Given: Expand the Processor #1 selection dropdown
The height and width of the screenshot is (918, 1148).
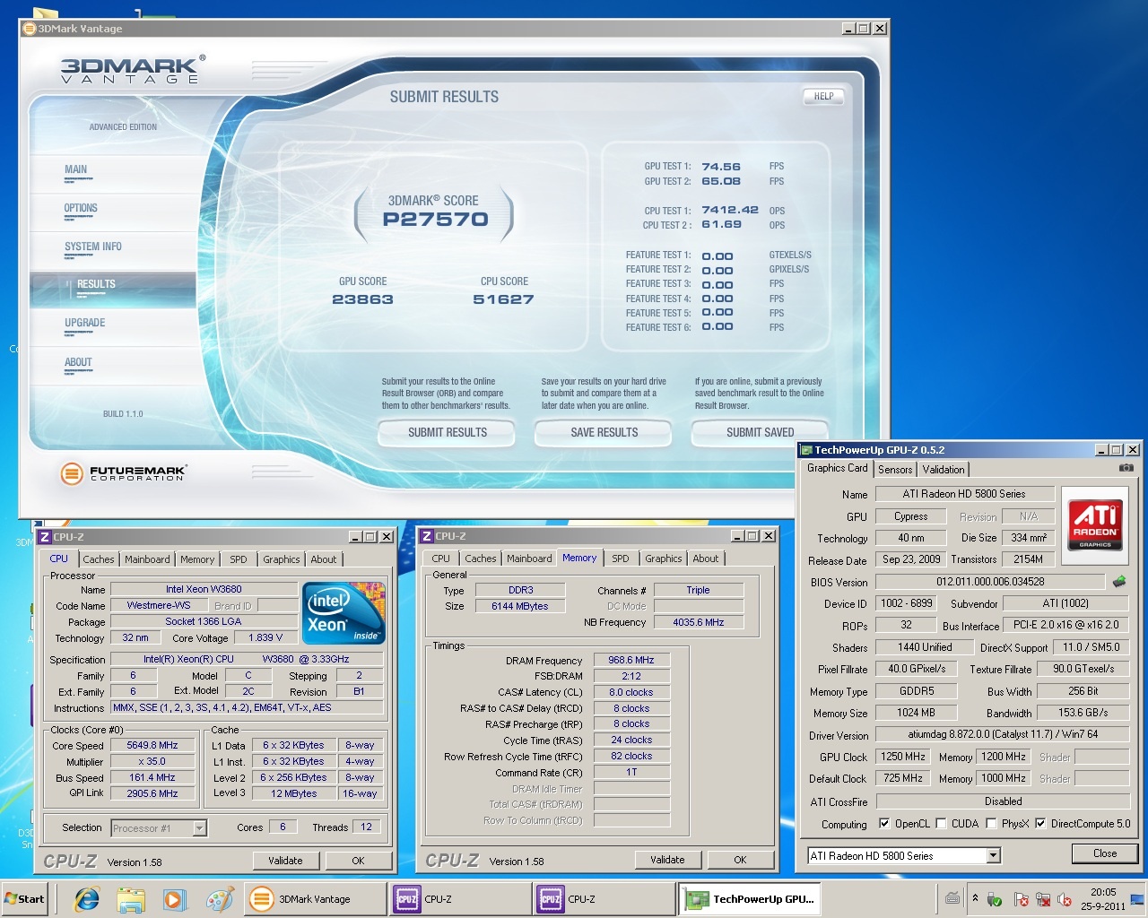Looking at the screenshot, I should click(199, 828).
